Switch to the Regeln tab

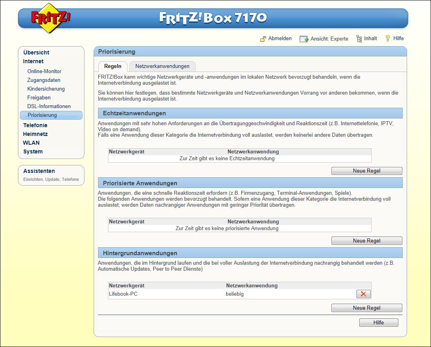pyautogui.click(x=113, y=66)
